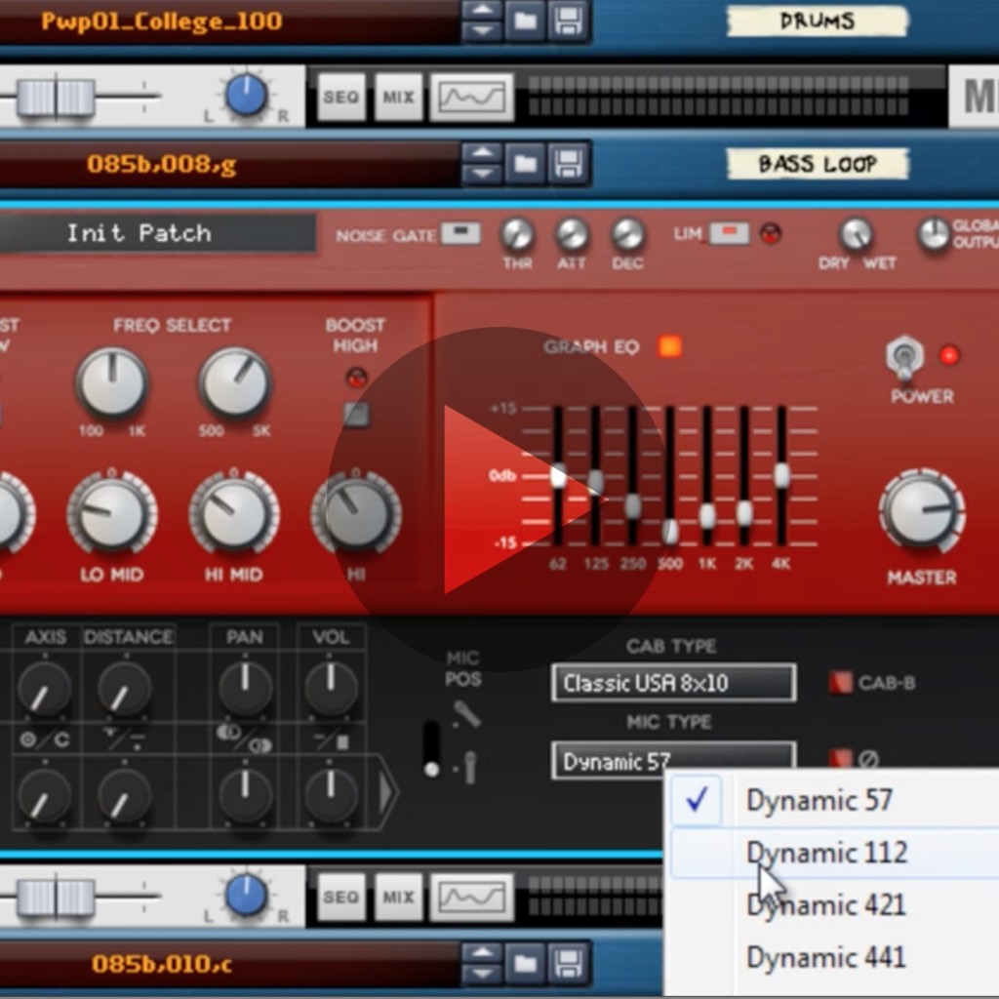Click SEQ button on lower mixer strip
999x999 pixels.
[341, 898]
